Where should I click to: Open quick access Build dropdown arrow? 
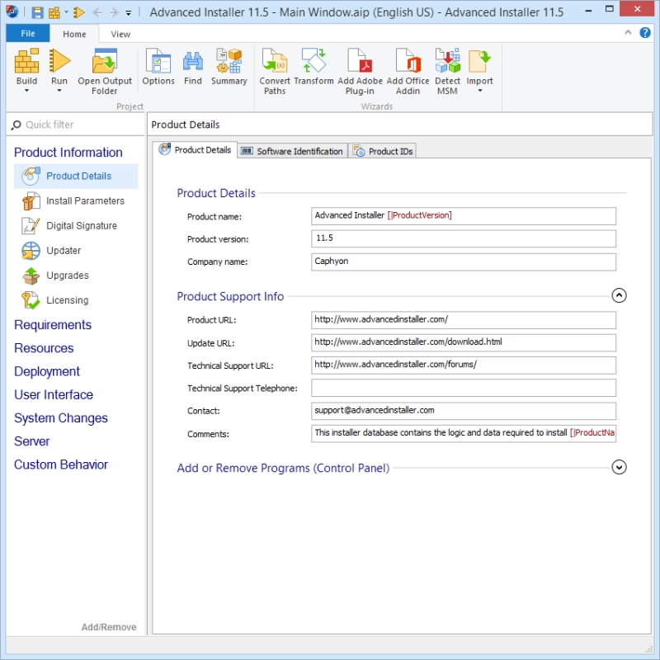(x=66, y=12)
